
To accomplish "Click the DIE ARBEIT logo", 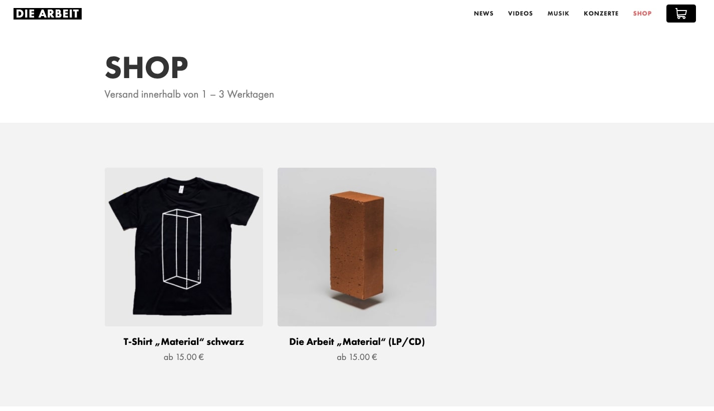I will click(48, 14).
